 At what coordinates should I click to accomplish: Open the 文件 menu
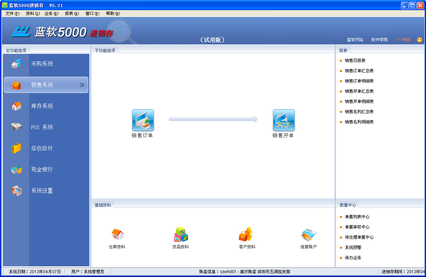tap(12, 13)
